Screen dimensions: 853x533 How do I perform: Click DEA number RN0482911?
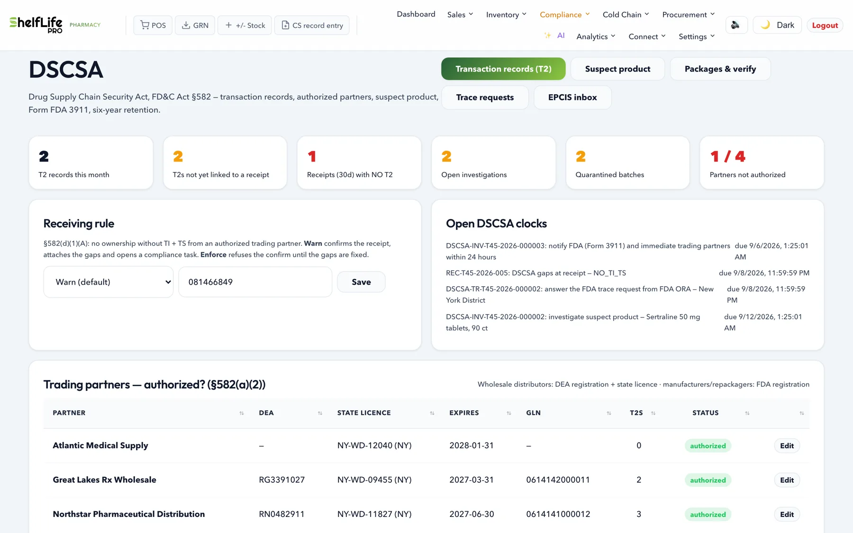(x=282, y=515)
